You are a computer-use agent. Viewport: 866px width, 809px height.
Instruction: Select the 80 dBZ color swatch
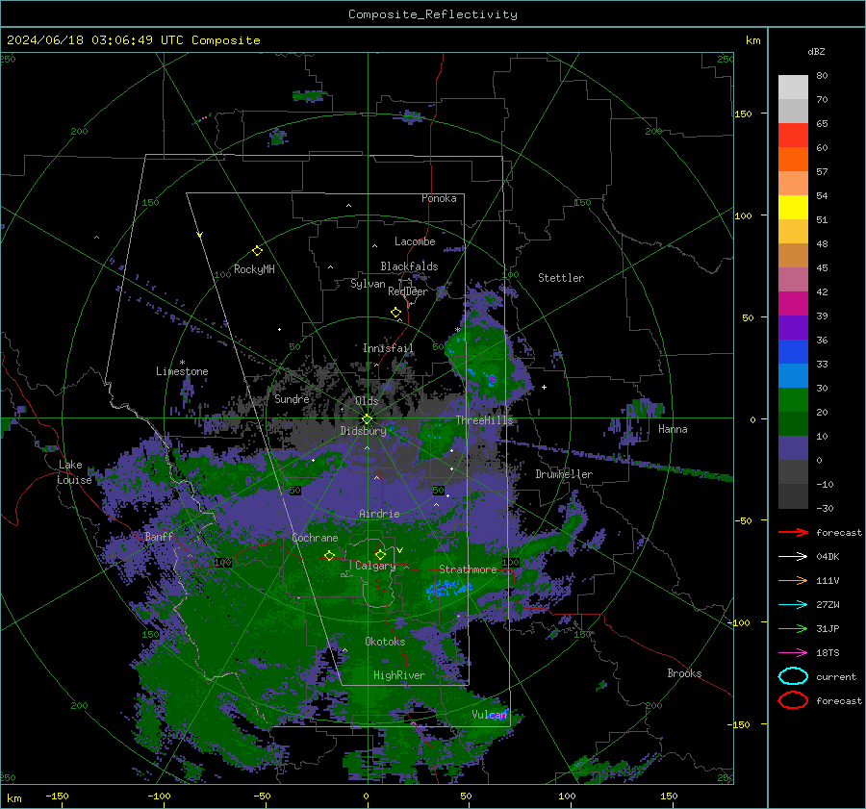click(793, 87)
